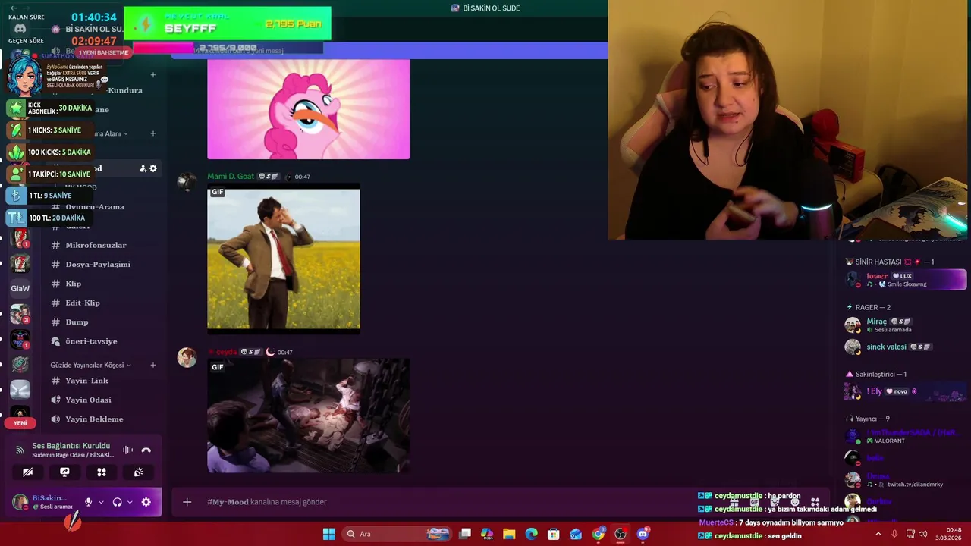Viewport: 971px width, 546px height.
Task: Create channel in Güzide Yayıncılar Köşesi
Action: pyautogui.click(x=152, y=365)
